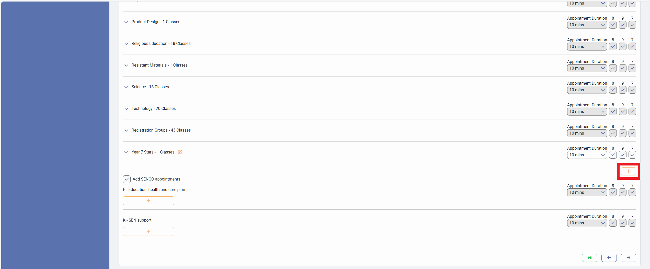The image size is (650, 269).
Task: Untick the Add SENCO appointments checkbox
Action: [x=127, y=179]
